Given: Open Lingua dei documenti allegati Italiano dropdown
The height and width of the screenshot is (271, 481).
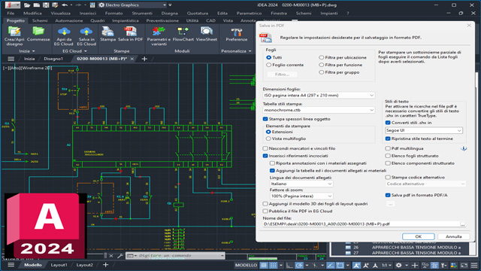Looking at the screenshot, I should [x=301, y=184].
